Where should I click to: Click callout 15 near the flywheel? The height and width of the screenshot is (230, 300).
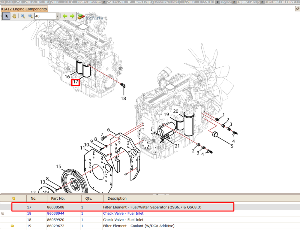pos(58,167)
